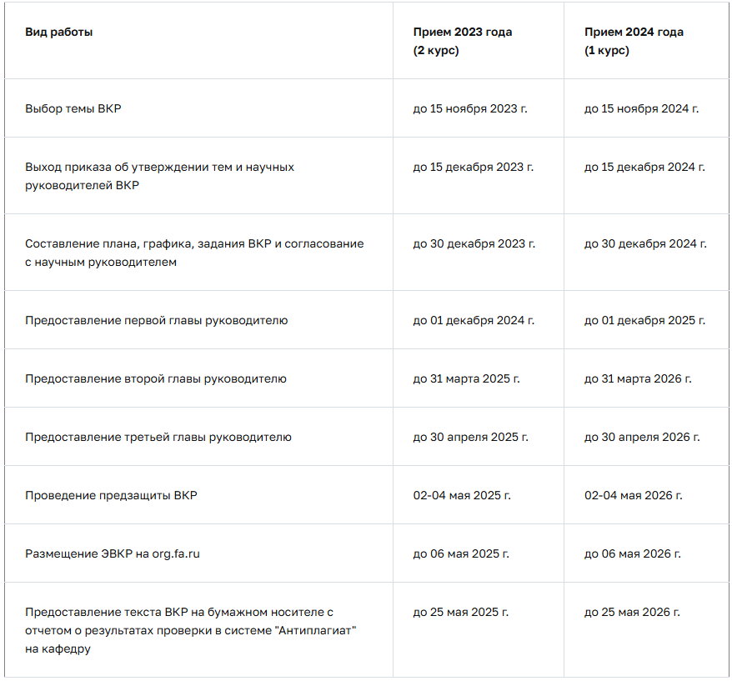Image resolution: width=732 pixels, height=681 pixels.
Task: Click the date "до 15 декабря 2024 г."
Action: (644, 167)
